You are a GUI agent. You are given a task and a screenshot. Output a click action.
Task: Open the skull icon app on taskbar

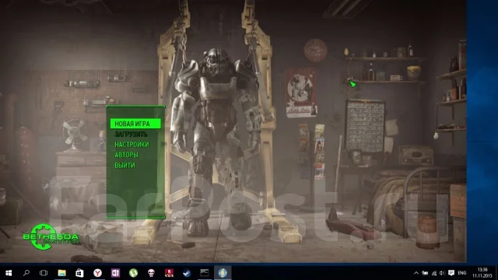click(151, 273)
